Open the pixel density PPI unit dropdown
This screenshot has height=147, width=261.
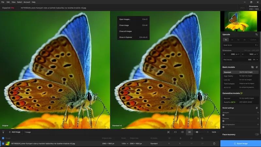click(x=254, y=60)
